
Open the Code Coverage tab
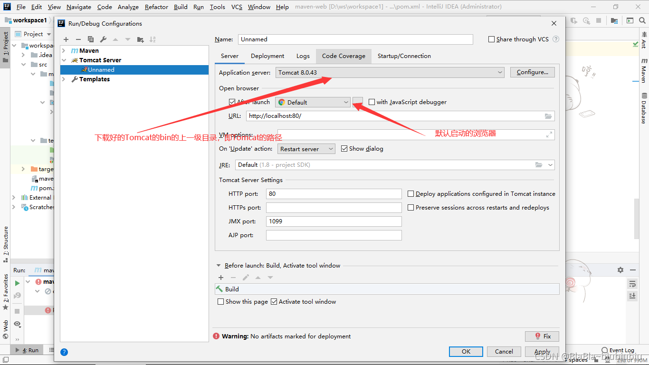click(344, 56)
